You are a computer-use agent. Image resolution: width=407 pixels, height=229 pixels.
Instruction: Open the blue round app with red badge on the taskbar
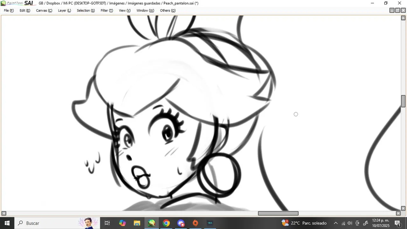tap(181, 223)
